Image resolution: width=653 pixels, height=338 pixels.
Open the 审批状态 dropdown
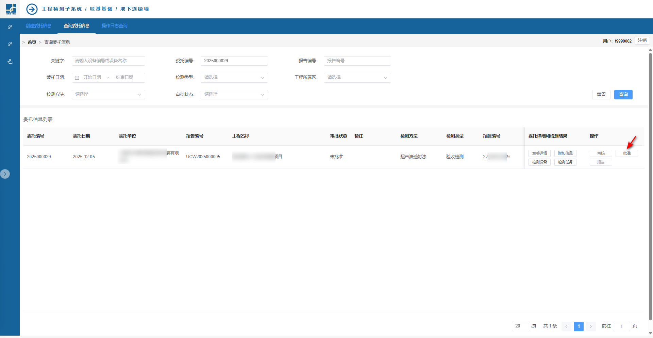tap(234, 94)
